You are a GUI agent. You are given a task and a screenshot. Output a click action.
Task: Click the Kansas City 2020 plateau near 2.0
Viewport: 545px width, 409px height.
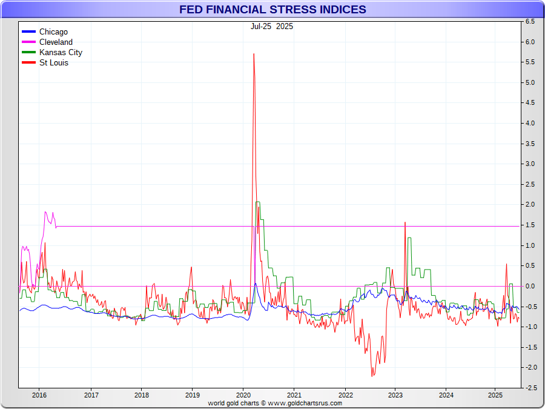click(258, 202)
